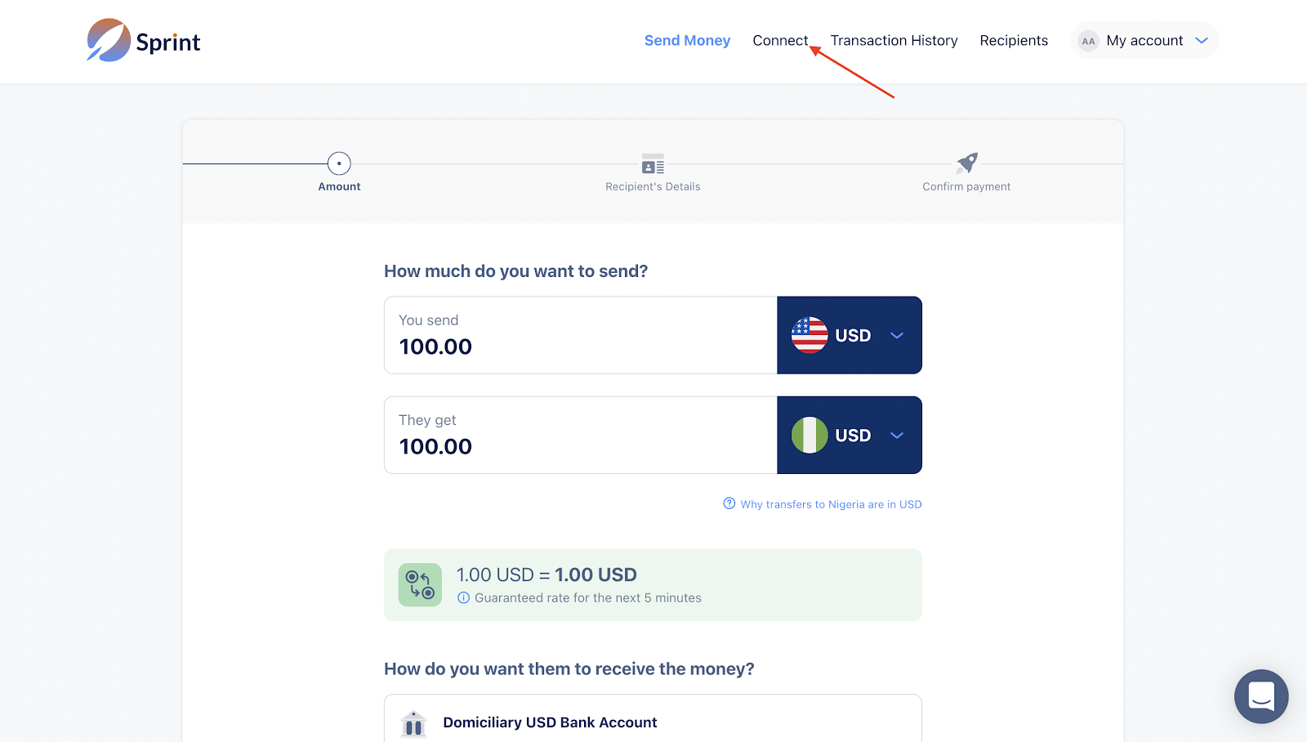Click the Recipient's Details step icon
Viewport: 1307px width, 742px height.
coord(653,164)
